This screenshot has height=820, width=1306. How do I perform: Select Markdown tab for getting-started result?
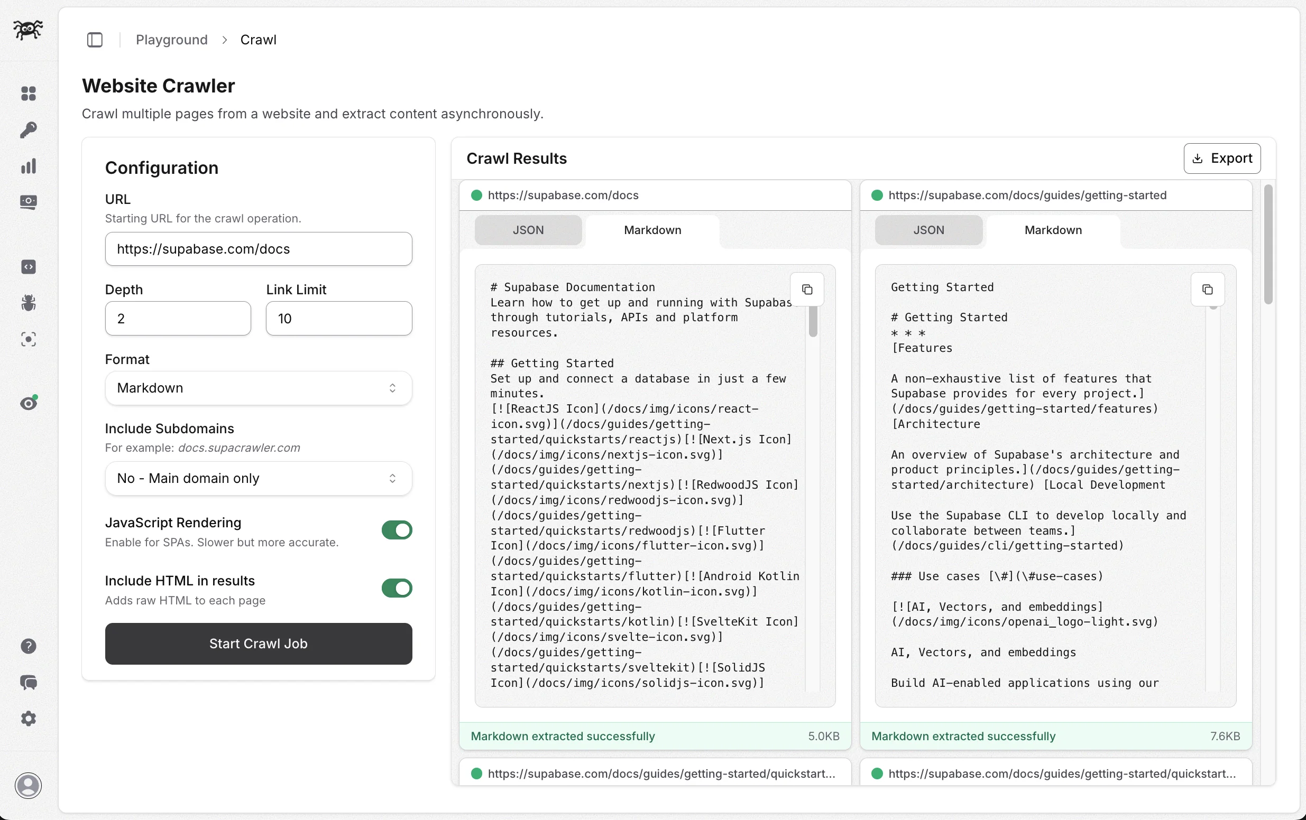(x=1053, y=230)
